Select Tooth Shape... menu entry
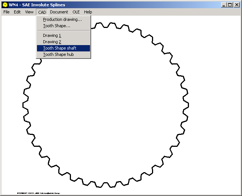This screenshot has width=242, height=196. pyautogui.click(x=56, y=26)
